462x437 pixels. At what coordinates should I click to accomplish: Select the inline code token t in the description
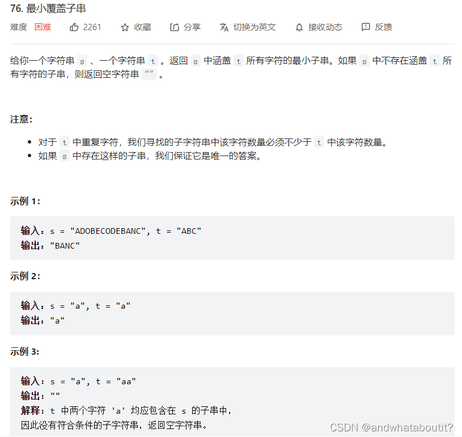pyautogui.click(x=152, y=61)
